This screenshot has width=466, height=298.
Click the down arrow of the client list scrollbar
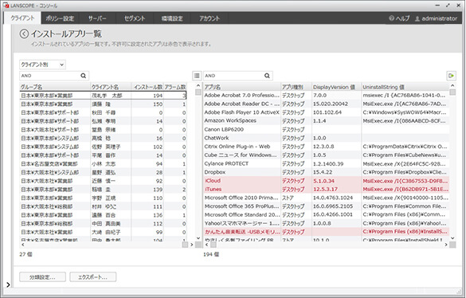198,238
